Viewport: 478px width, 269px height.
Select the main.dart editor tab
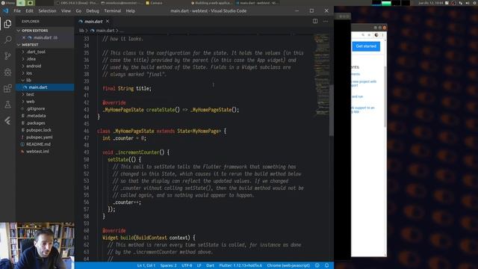tap(94, 22)
